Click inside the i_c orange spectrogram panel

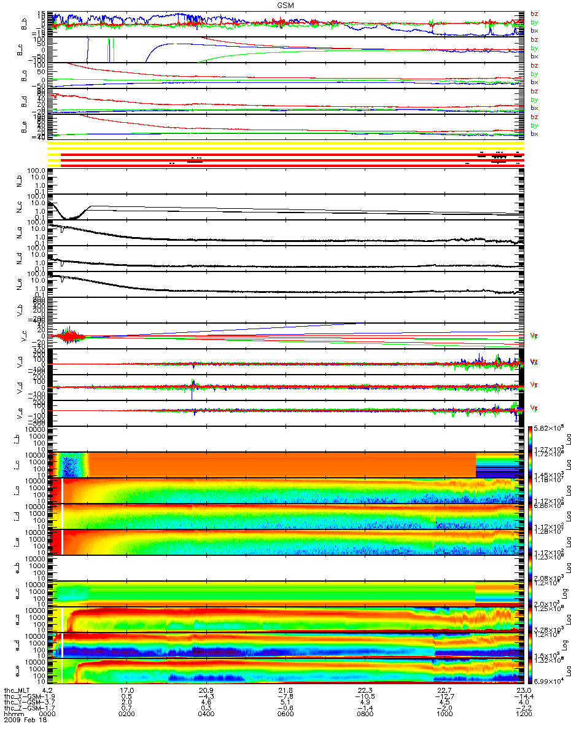(x=285, y=465)
